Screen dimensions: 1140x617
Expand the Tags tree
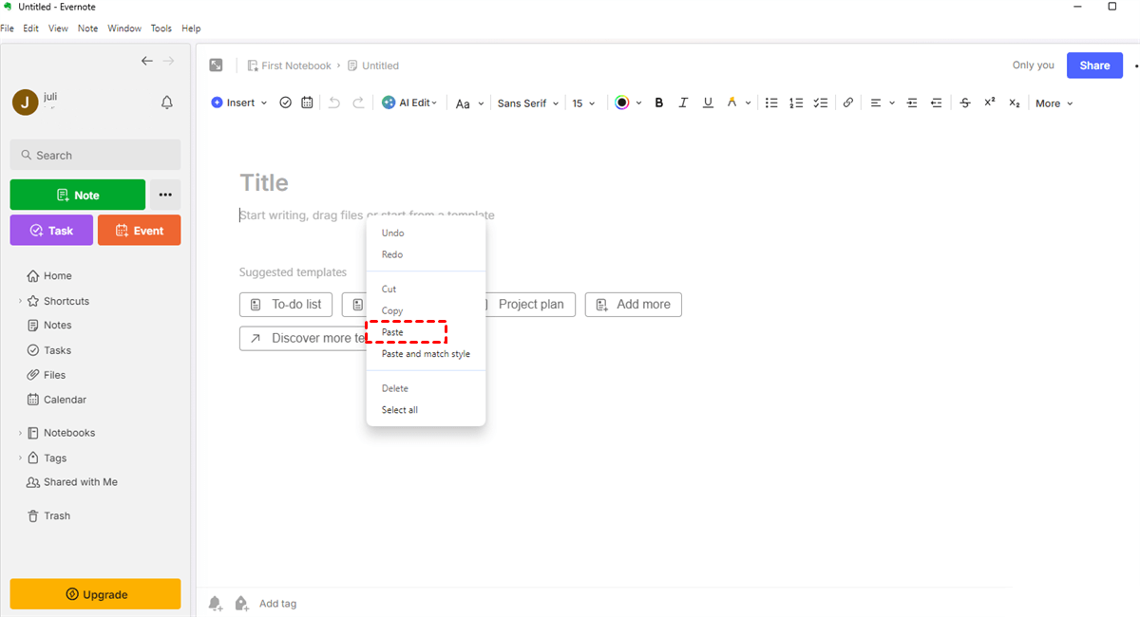(21, 458)
